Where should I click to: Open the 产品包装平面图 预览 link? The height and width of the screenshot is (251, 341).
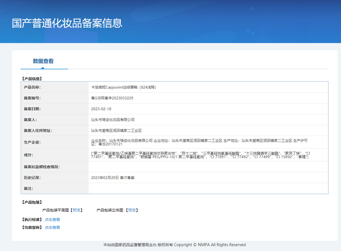pyautogui.click(x=77, y=210)
